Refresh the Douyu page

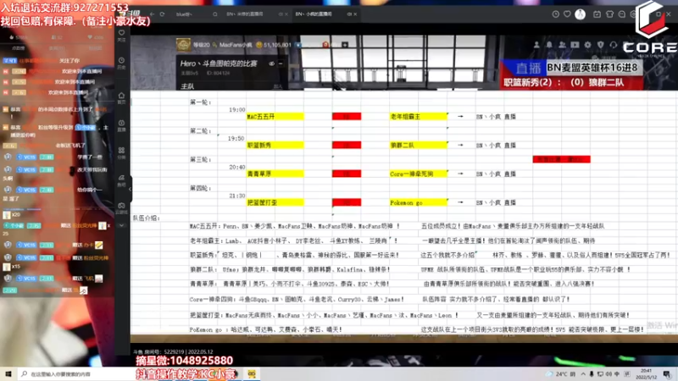coord(162,14)
